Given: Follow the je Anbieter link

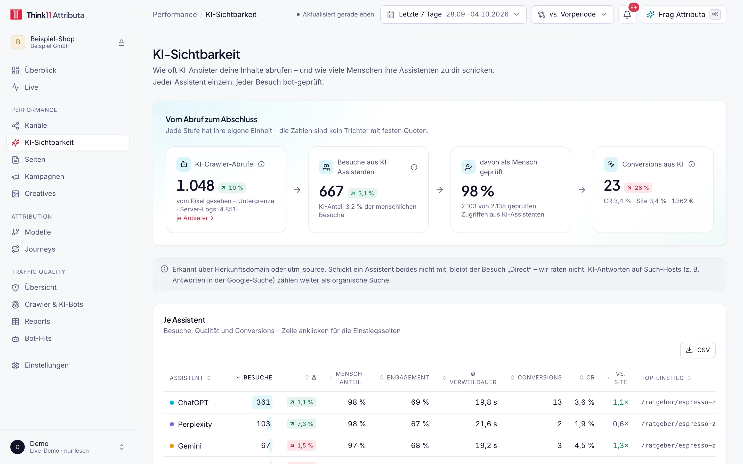Looking at the screenshot, I should (x=195, y=218).
